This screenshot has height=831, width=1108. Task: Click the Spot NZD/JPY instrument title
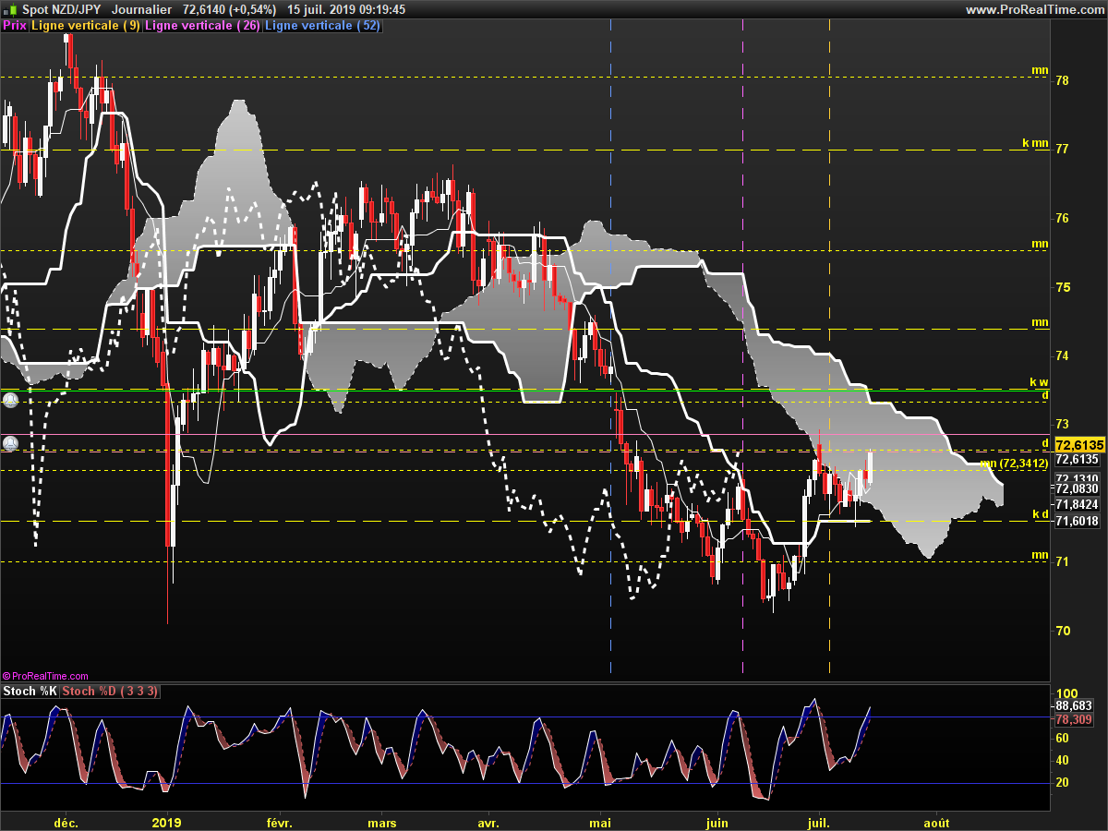(61, 9)
